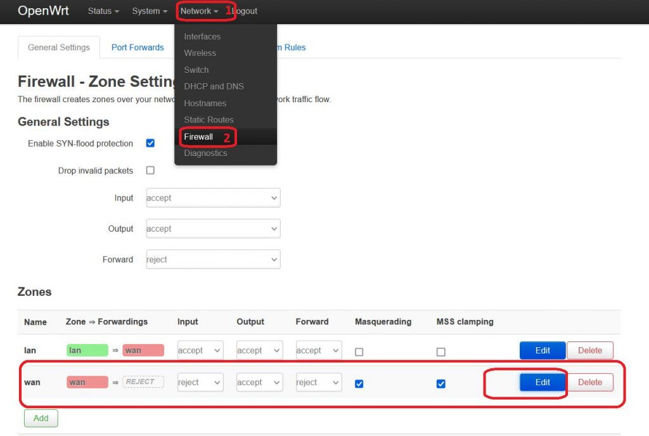649x436 pixels.
Task: Click the OpenWrt logo title
Action: [43, 11]
